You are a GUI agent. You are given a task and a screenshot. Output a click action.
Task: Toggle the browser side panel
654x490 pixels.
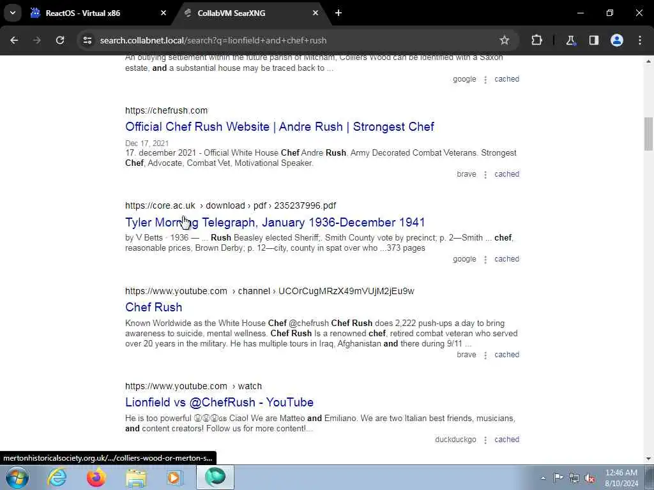coord(594,40)
